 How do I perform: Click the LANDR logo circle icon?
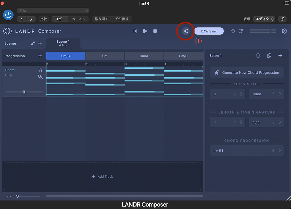[x=7, y=31]
